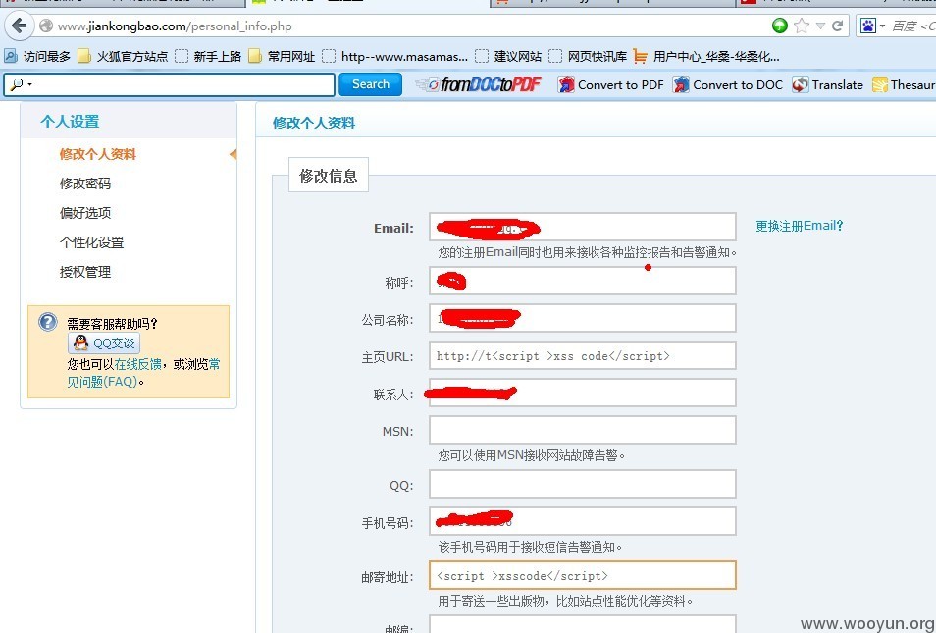Click the Baidu paw search engine icon
This screenshot has width=936, height=633.
click(x=868, y=26)
